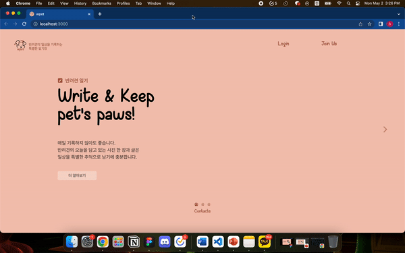
Task: Click the pencil icon beside 반려견 일기
Action: [x=60, y=80]
